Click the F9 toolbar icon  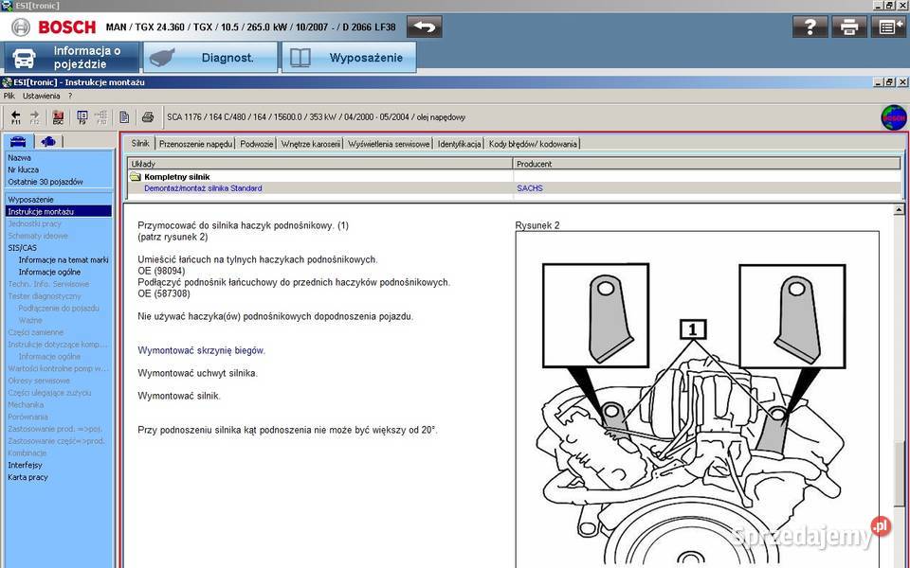[82, 117]
